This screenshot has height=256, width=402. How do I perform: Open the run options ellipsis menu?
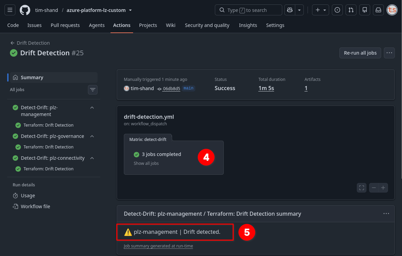point(389,53)
